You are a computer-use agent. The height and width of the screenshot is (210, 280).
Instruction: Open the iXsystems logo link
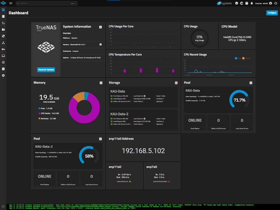(x=224, y=3)
